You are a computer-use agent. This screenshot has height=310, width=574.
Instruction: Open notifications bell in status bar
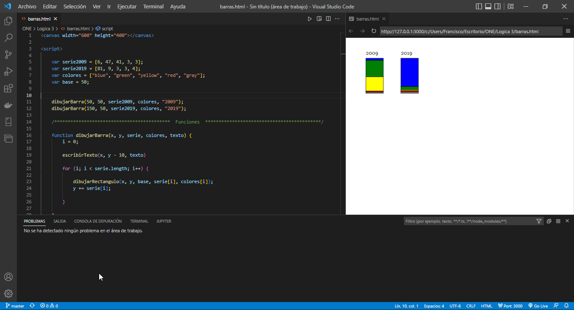point(566,306)
